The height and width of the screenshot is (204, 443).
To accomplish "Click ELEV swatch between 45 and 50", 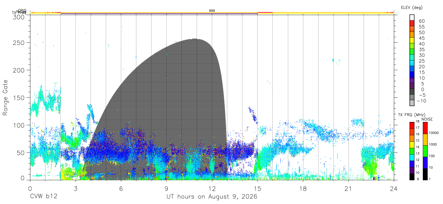I will [x=412, y=35].
